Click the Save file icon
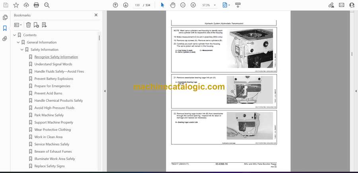Image resolution: width=358 pixels, height=173 pixels. tap(6, 5)
